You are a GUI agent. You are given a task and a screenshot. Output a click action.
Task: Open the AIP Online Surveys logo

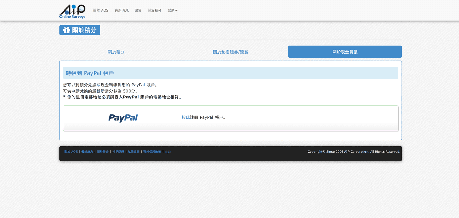tap(72, 11)
